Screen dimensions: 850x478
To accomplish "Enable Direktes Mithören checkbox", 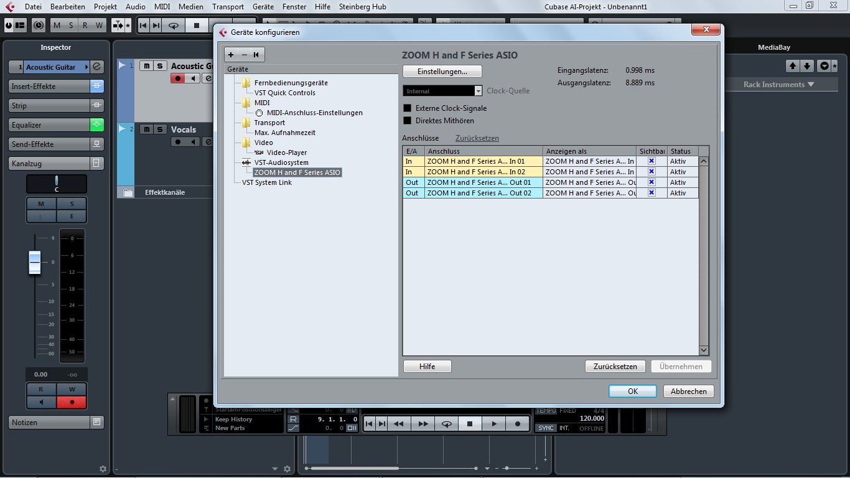I will (x=408, y=121).
